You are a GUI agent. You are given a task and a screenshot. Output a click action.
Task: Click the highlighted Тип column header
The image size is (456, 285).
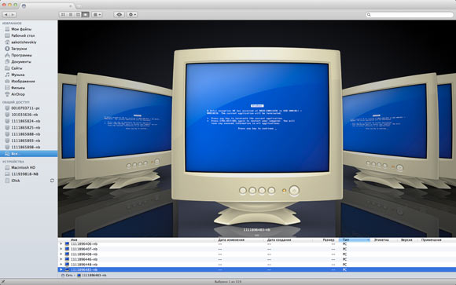pyautogui.click(x=355, y=240)
